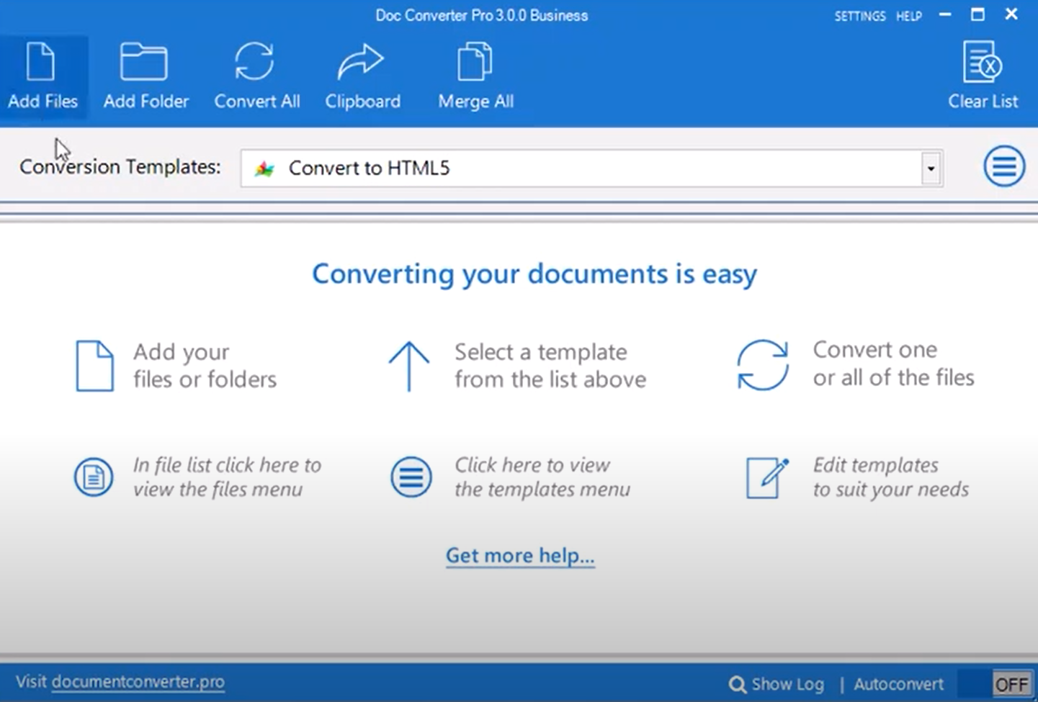Image resolution: width=1038 pixels, height=702 pixels.
Task: Click the 'Click here to view the templates menu' text
Action: [542, 477]
